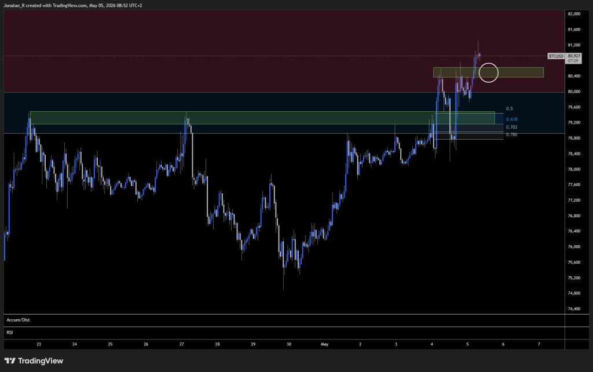The width and height of the screenshot is (593, 372).
Task: Click the 81,200 price axis label
Action: point(574,45)
